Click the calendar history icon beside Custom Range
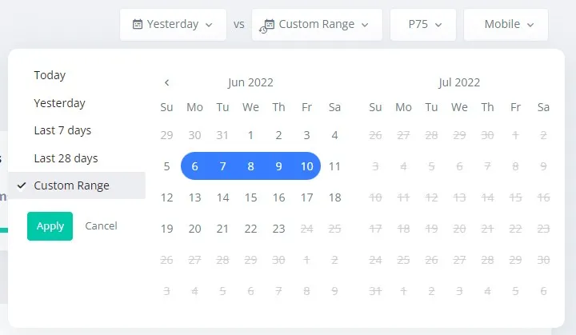Image resolution: width=576 pixels, height=335 pixels. click(267, 26)
